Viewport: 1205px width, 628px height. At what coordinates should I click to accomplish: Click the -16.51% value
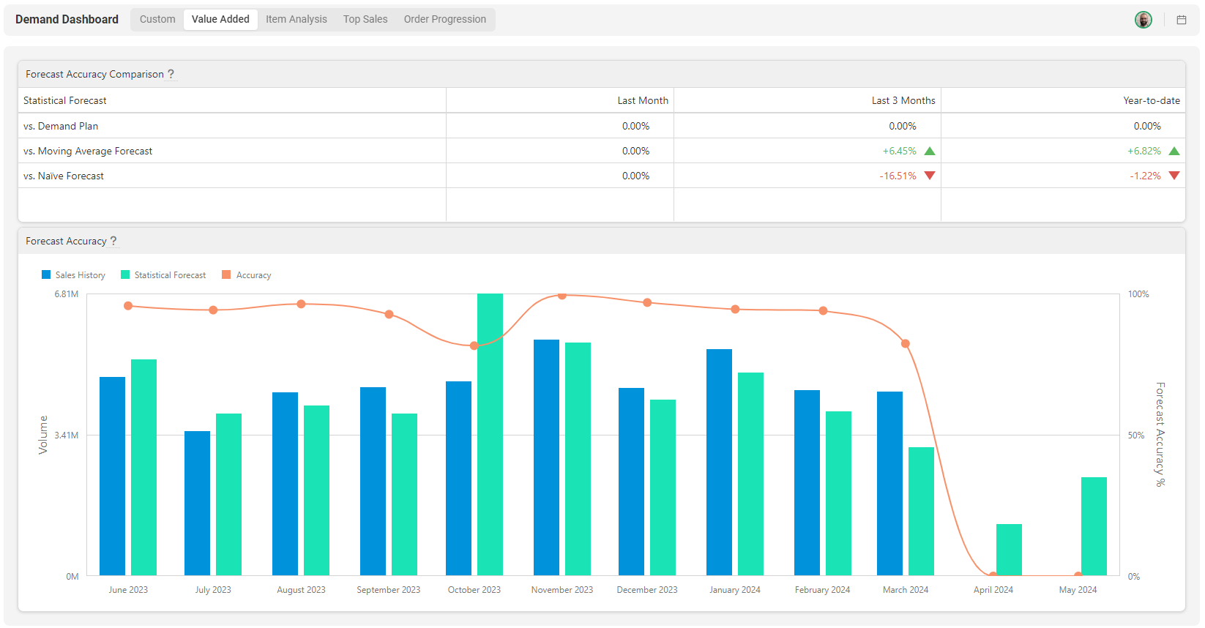coord(898,176)
